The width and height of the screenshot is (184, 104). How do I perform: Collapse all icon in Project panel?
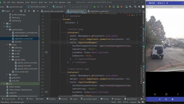(29, 11)
